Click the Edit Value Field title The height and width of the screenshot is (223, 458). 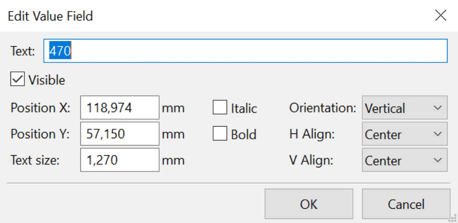50,16
